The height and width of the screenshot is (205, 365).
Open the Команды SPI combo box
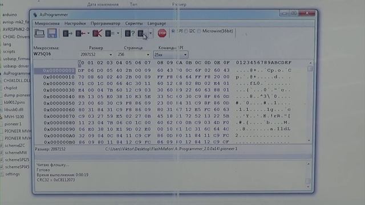tap(171, 55)
